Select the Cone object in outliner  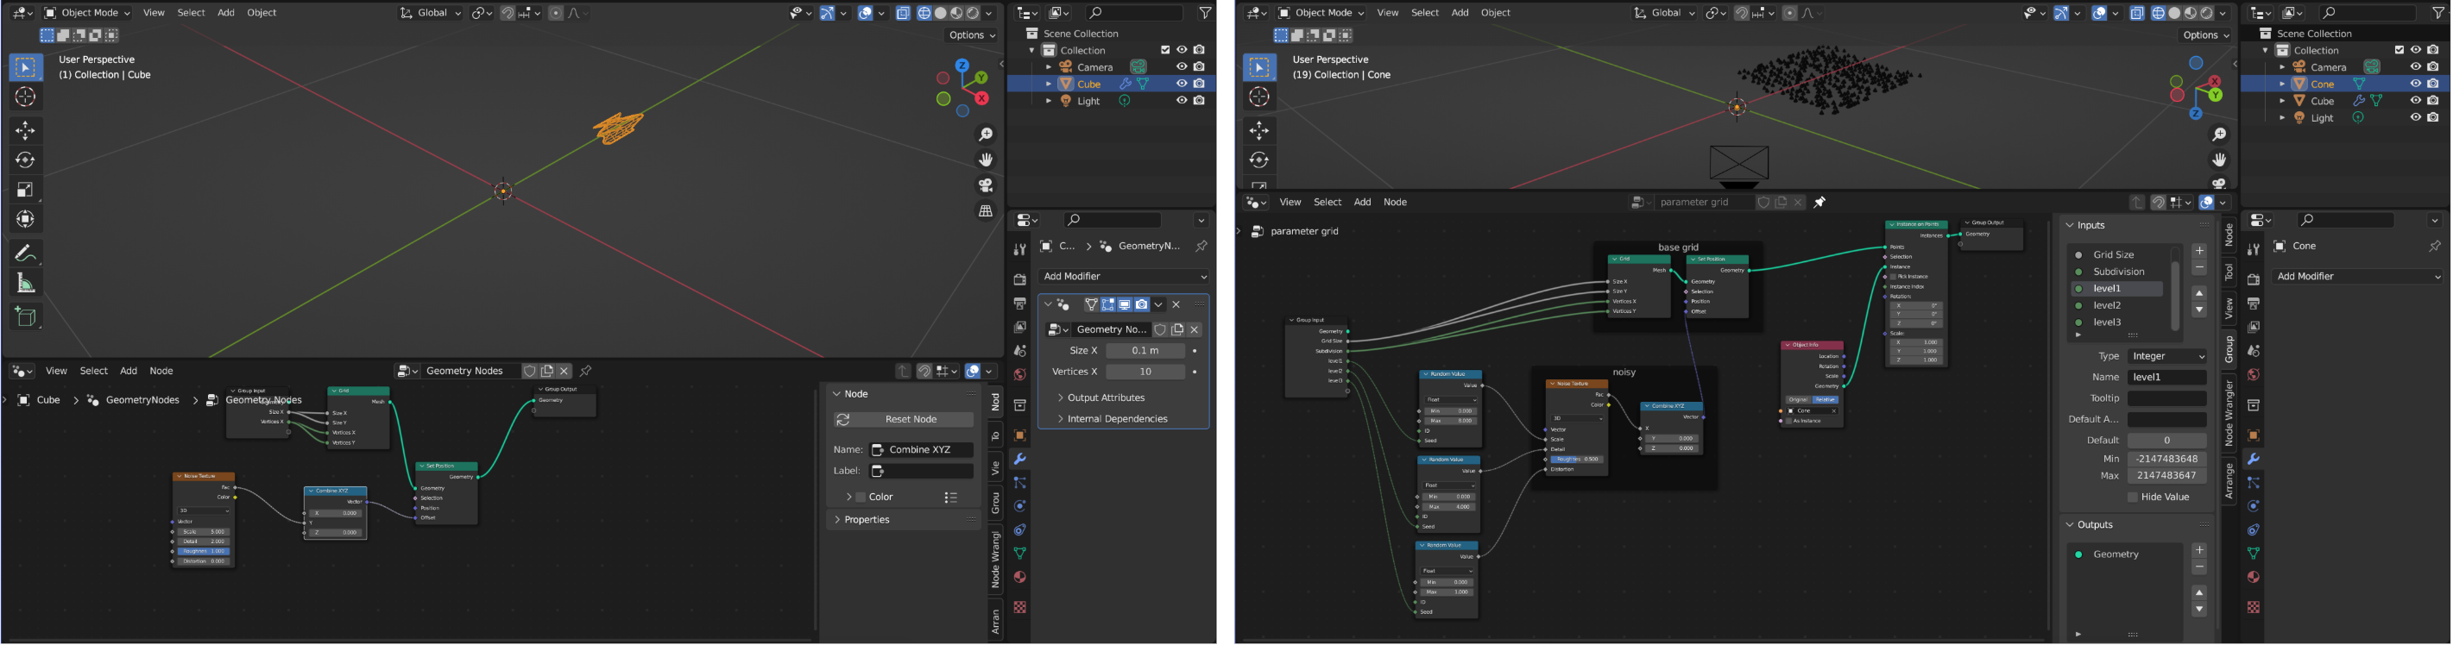coord(2322,85)
